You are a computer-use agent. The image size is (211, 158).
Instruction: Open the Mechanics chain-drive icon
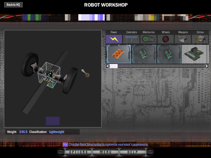coord(148,39)
